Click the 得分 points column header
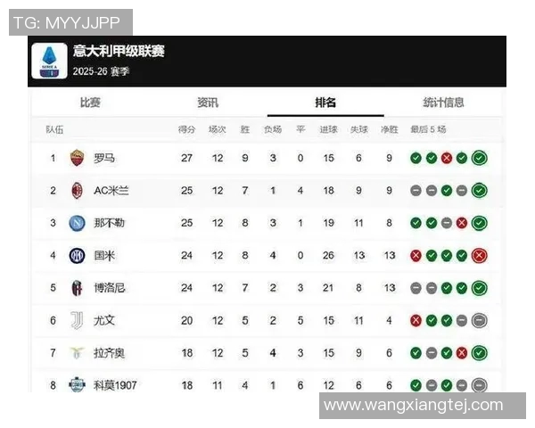The image size is (535, 428). (186, 130)
